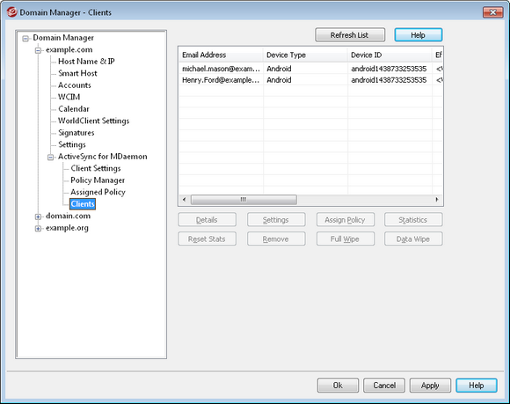Click the MDaemon app icon in title bar
The height and width of the screenshot is (404, 510).
pos(11,12)
